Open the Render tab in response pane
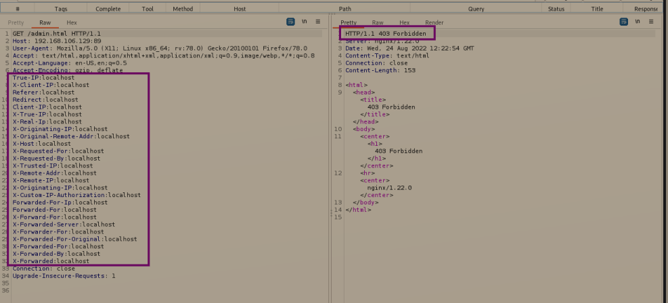This screenshot has height=303, width=668. [434, 23]
